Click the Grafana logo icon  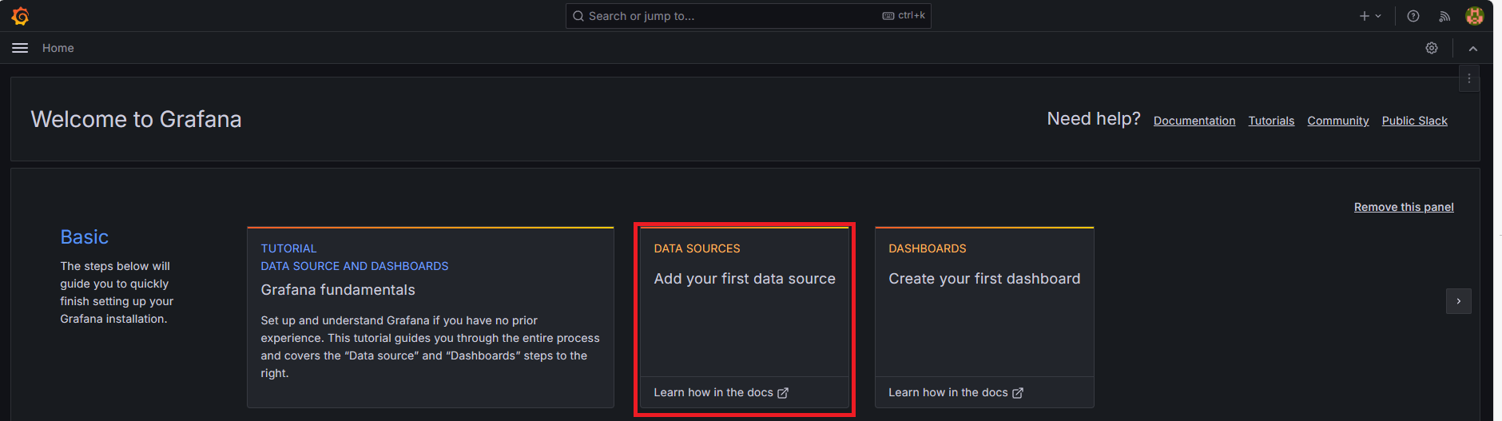(x=20, y=16)
